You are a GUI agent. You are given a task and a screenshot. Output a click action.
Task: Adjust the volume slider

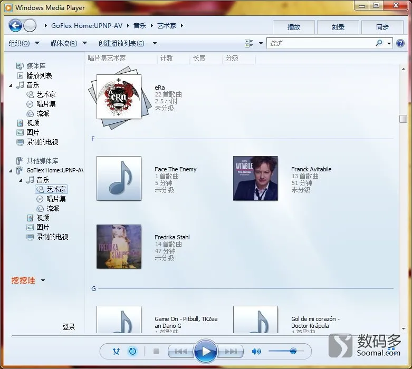(x=286, y=351)
